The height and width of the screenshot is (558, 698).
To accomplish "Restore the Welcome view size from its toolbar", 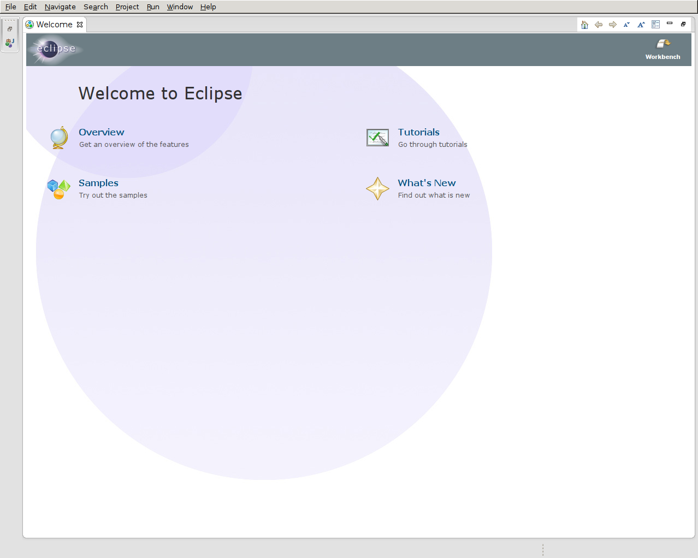I will point(683,24).
